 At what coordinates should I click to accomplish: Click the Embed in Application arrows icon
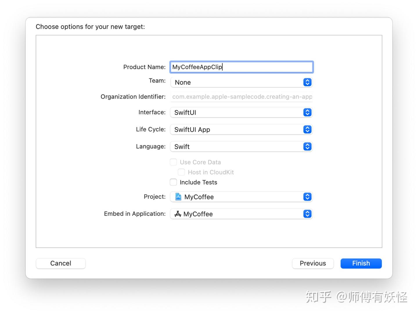pyautogui.click(x=307, y=214)
